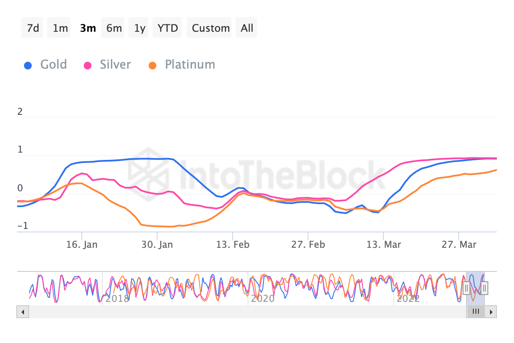Click the right navigator range handle

(484, 288)
